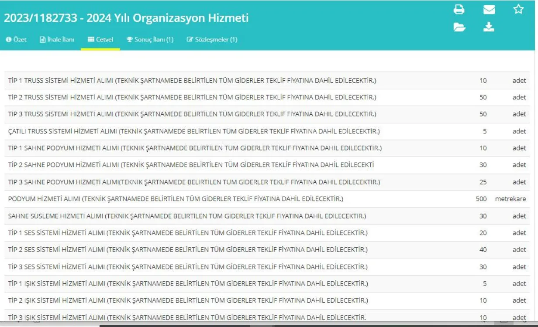538x327 pixels.
Task: Click the envelope email icon
Action: (489, 9)
